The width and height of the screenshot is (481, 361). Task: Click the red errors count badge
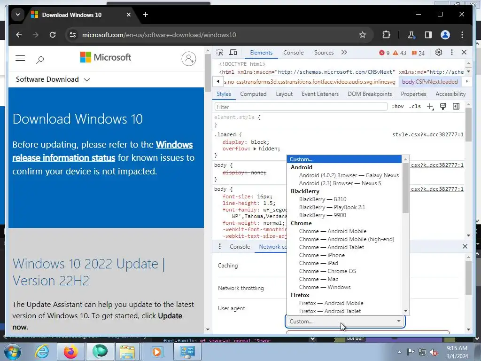coord(384,53)
